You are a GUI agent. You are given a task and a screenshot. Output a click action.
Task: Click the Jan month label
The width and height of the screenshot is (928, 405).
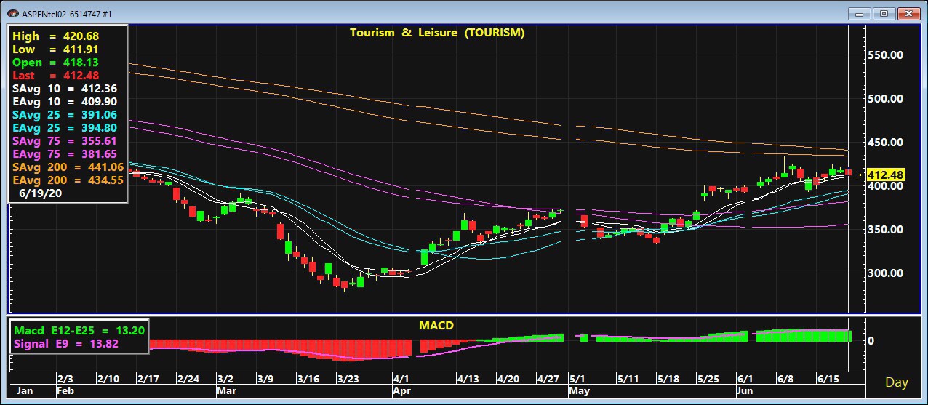(25, 391)
